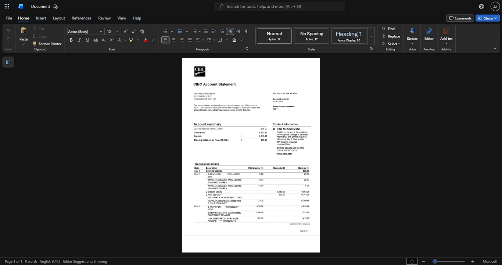Screen dimensions: 502x265
Task: Open the Editor proofing tool
Action: pos(429,34)
